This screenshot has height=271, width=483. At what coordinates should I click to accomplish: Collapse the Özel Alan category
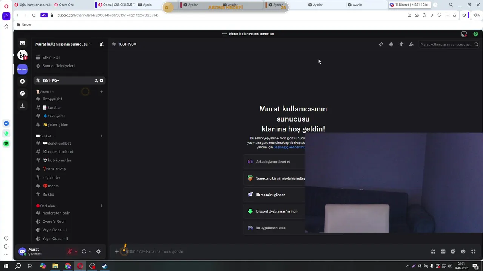pos(48,206)
